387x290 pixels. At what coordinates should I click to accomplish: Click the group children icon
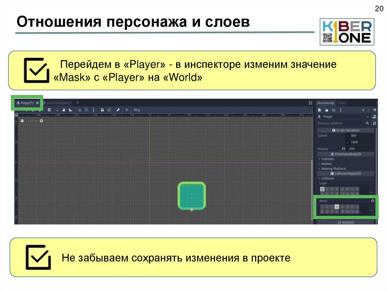pos(109,110)
